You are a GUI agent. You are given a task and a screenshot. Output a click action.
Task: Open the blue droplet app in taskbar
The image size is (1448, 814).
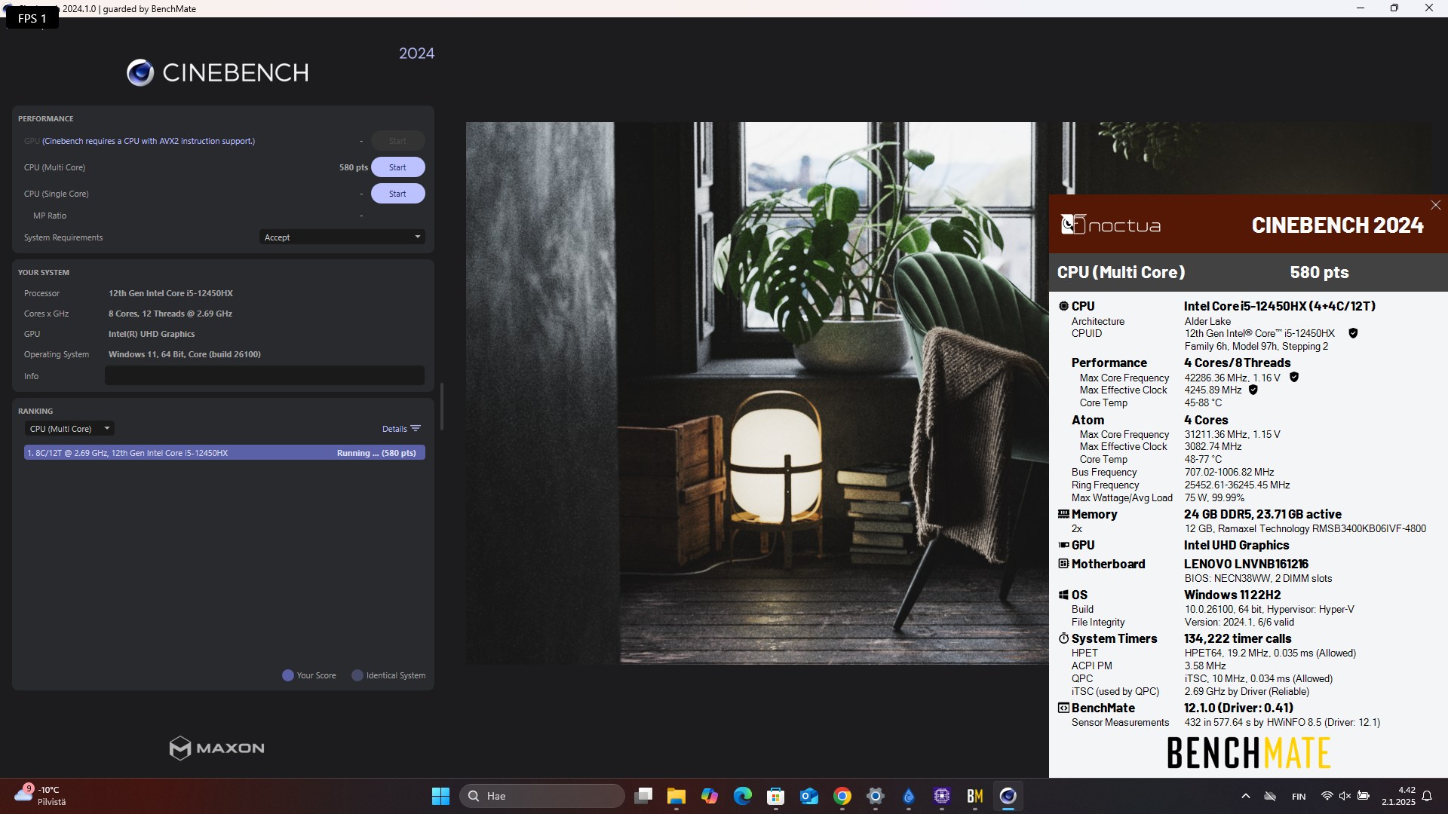909,796
